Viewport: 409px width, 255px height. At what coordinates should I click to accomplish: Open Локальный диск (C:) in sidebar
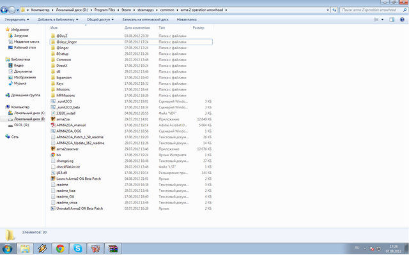[27, 113]
